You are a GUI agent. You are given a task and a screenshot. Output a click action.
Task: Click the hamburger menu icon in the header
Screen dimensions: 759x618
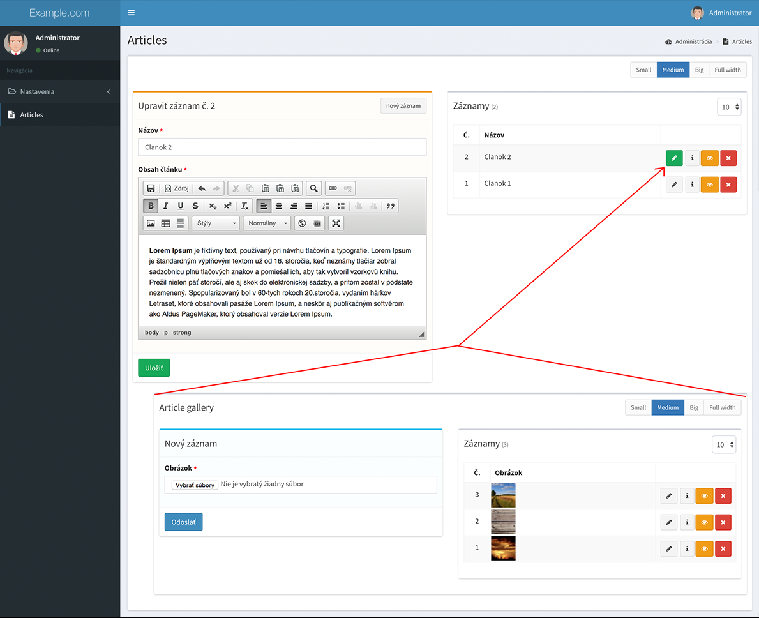(x=131, y=13)
